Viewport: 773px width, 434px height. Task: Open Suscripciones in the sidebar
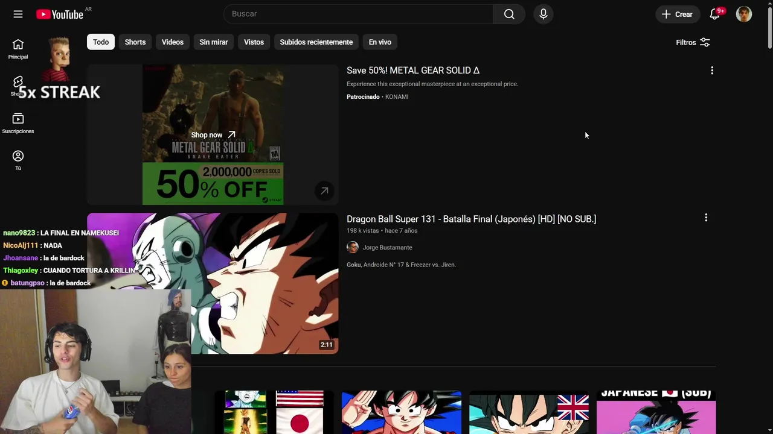pyautogui.click(x=18, y=124)
